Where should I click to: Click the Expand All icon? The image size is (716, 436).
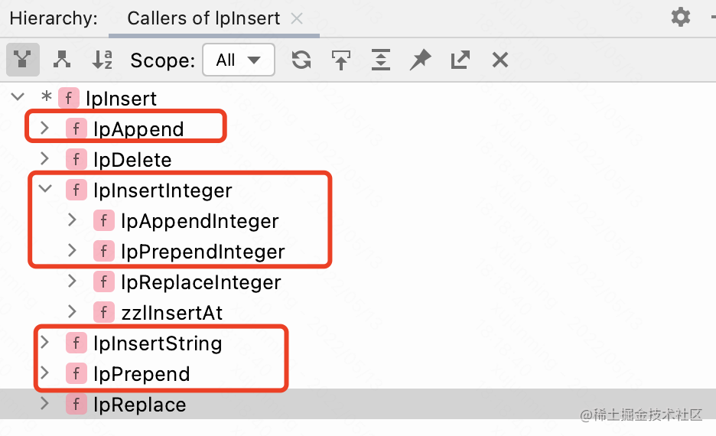click(380, 60)
